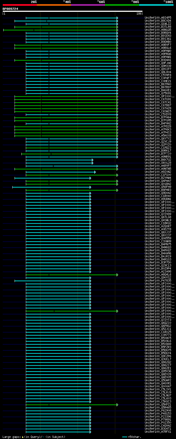Select label UniRef100_C5LSV1
This screenshot has width=176, height=439.
click(158, 389)
